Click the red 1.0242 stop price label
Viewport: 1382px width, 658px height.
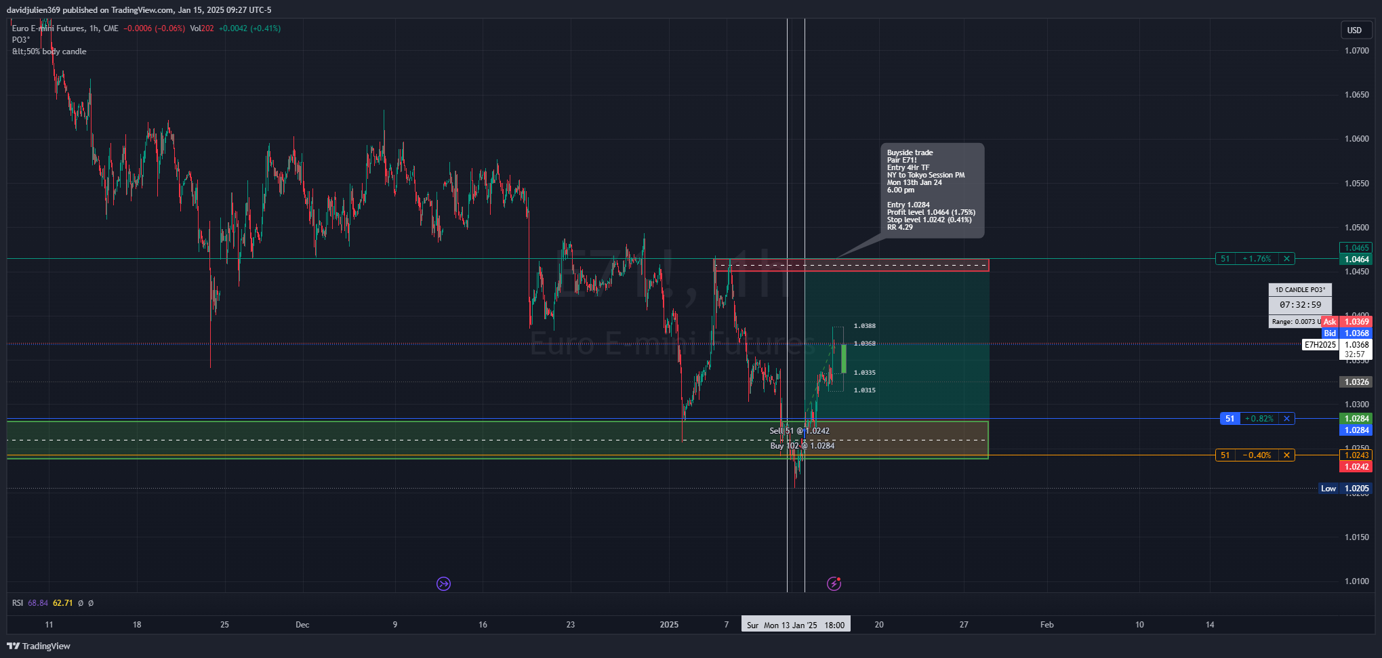pyautogui.click(x=1356, y=467)
